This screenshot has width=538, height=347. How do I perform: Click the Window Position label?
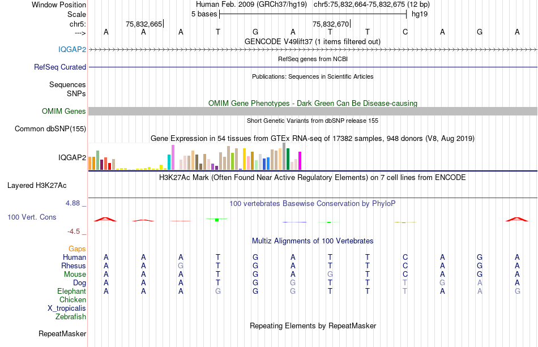[x=59, y=5]
